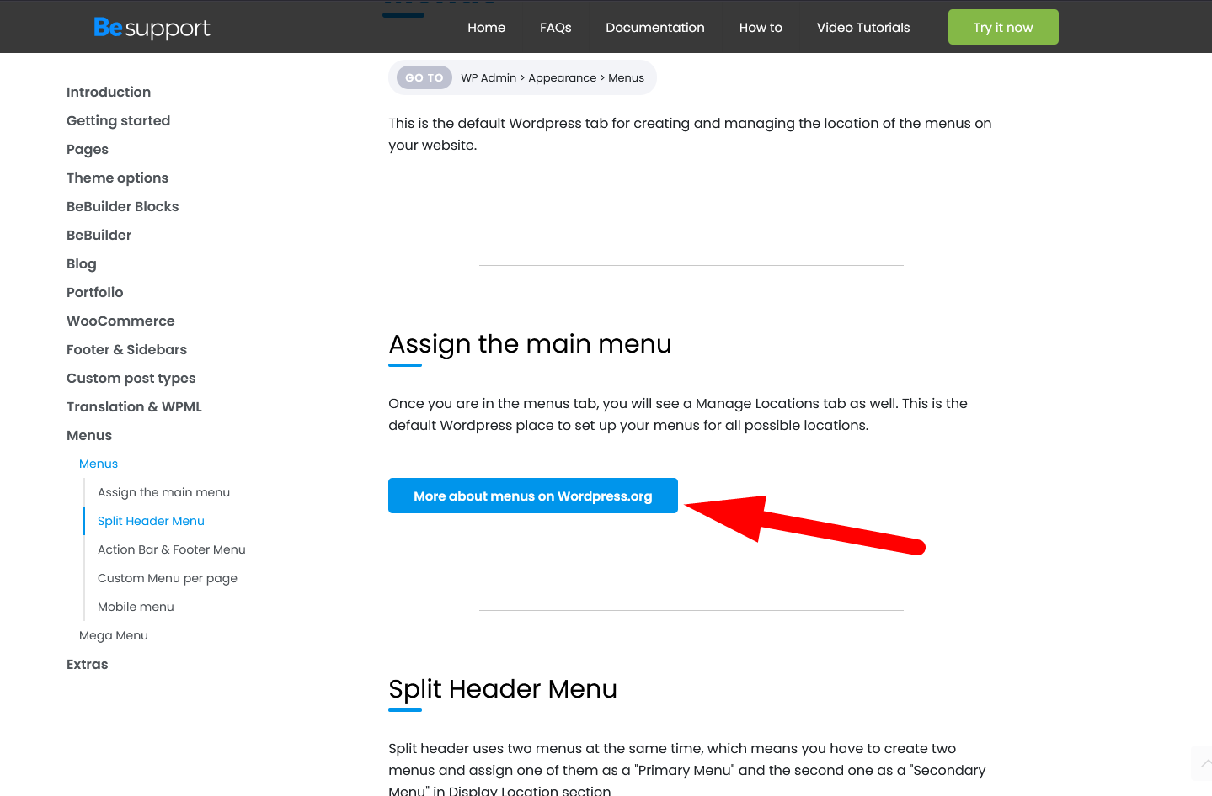Click More about menus on Wordpress.org button
Image resolution: width=1212 pixels, height=796 pixels.
533,496
